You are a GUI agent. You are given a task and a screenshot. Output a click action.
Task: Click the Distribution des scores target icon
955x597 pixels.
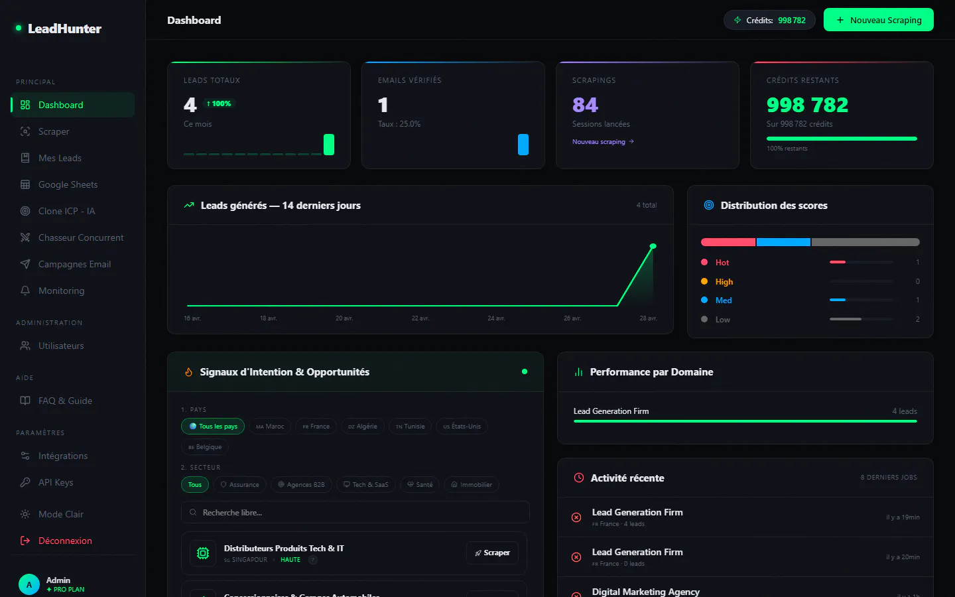click(x=709, y=206)
